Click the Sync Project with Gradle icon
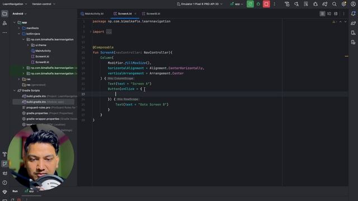The width and height of the screenshot is (358, 201). point(324,4)
